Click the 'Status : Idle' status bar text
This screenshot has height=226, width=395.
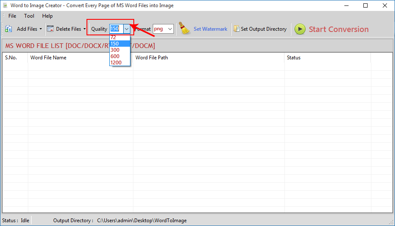click(16, 221)
